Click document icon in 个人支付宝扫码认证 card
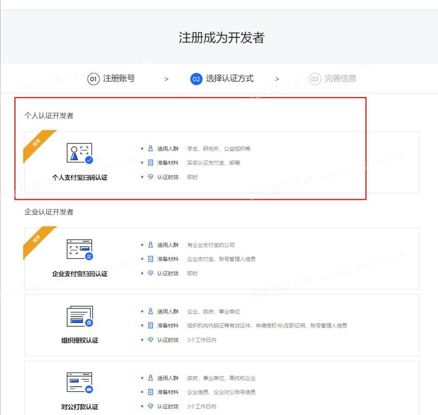This screenshot has height=415, width=438. click(150, 163)
